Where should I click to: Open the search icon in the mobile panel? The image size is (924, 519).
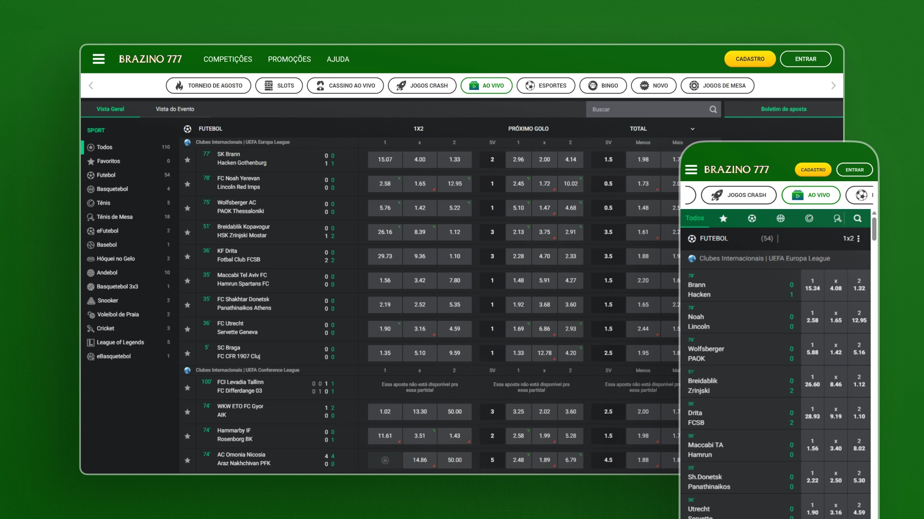point(857,218)
